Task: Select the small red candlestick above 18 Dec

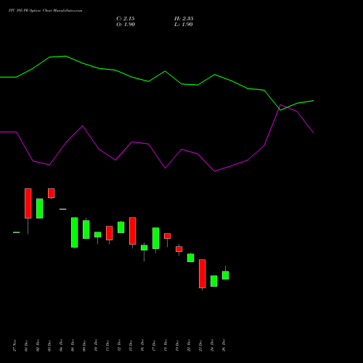Action: [168, 236]
